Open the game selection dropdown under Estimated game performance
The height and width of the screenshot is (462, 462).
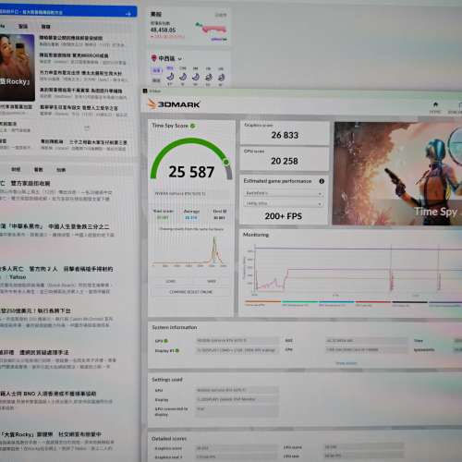[x=284, y=193]
